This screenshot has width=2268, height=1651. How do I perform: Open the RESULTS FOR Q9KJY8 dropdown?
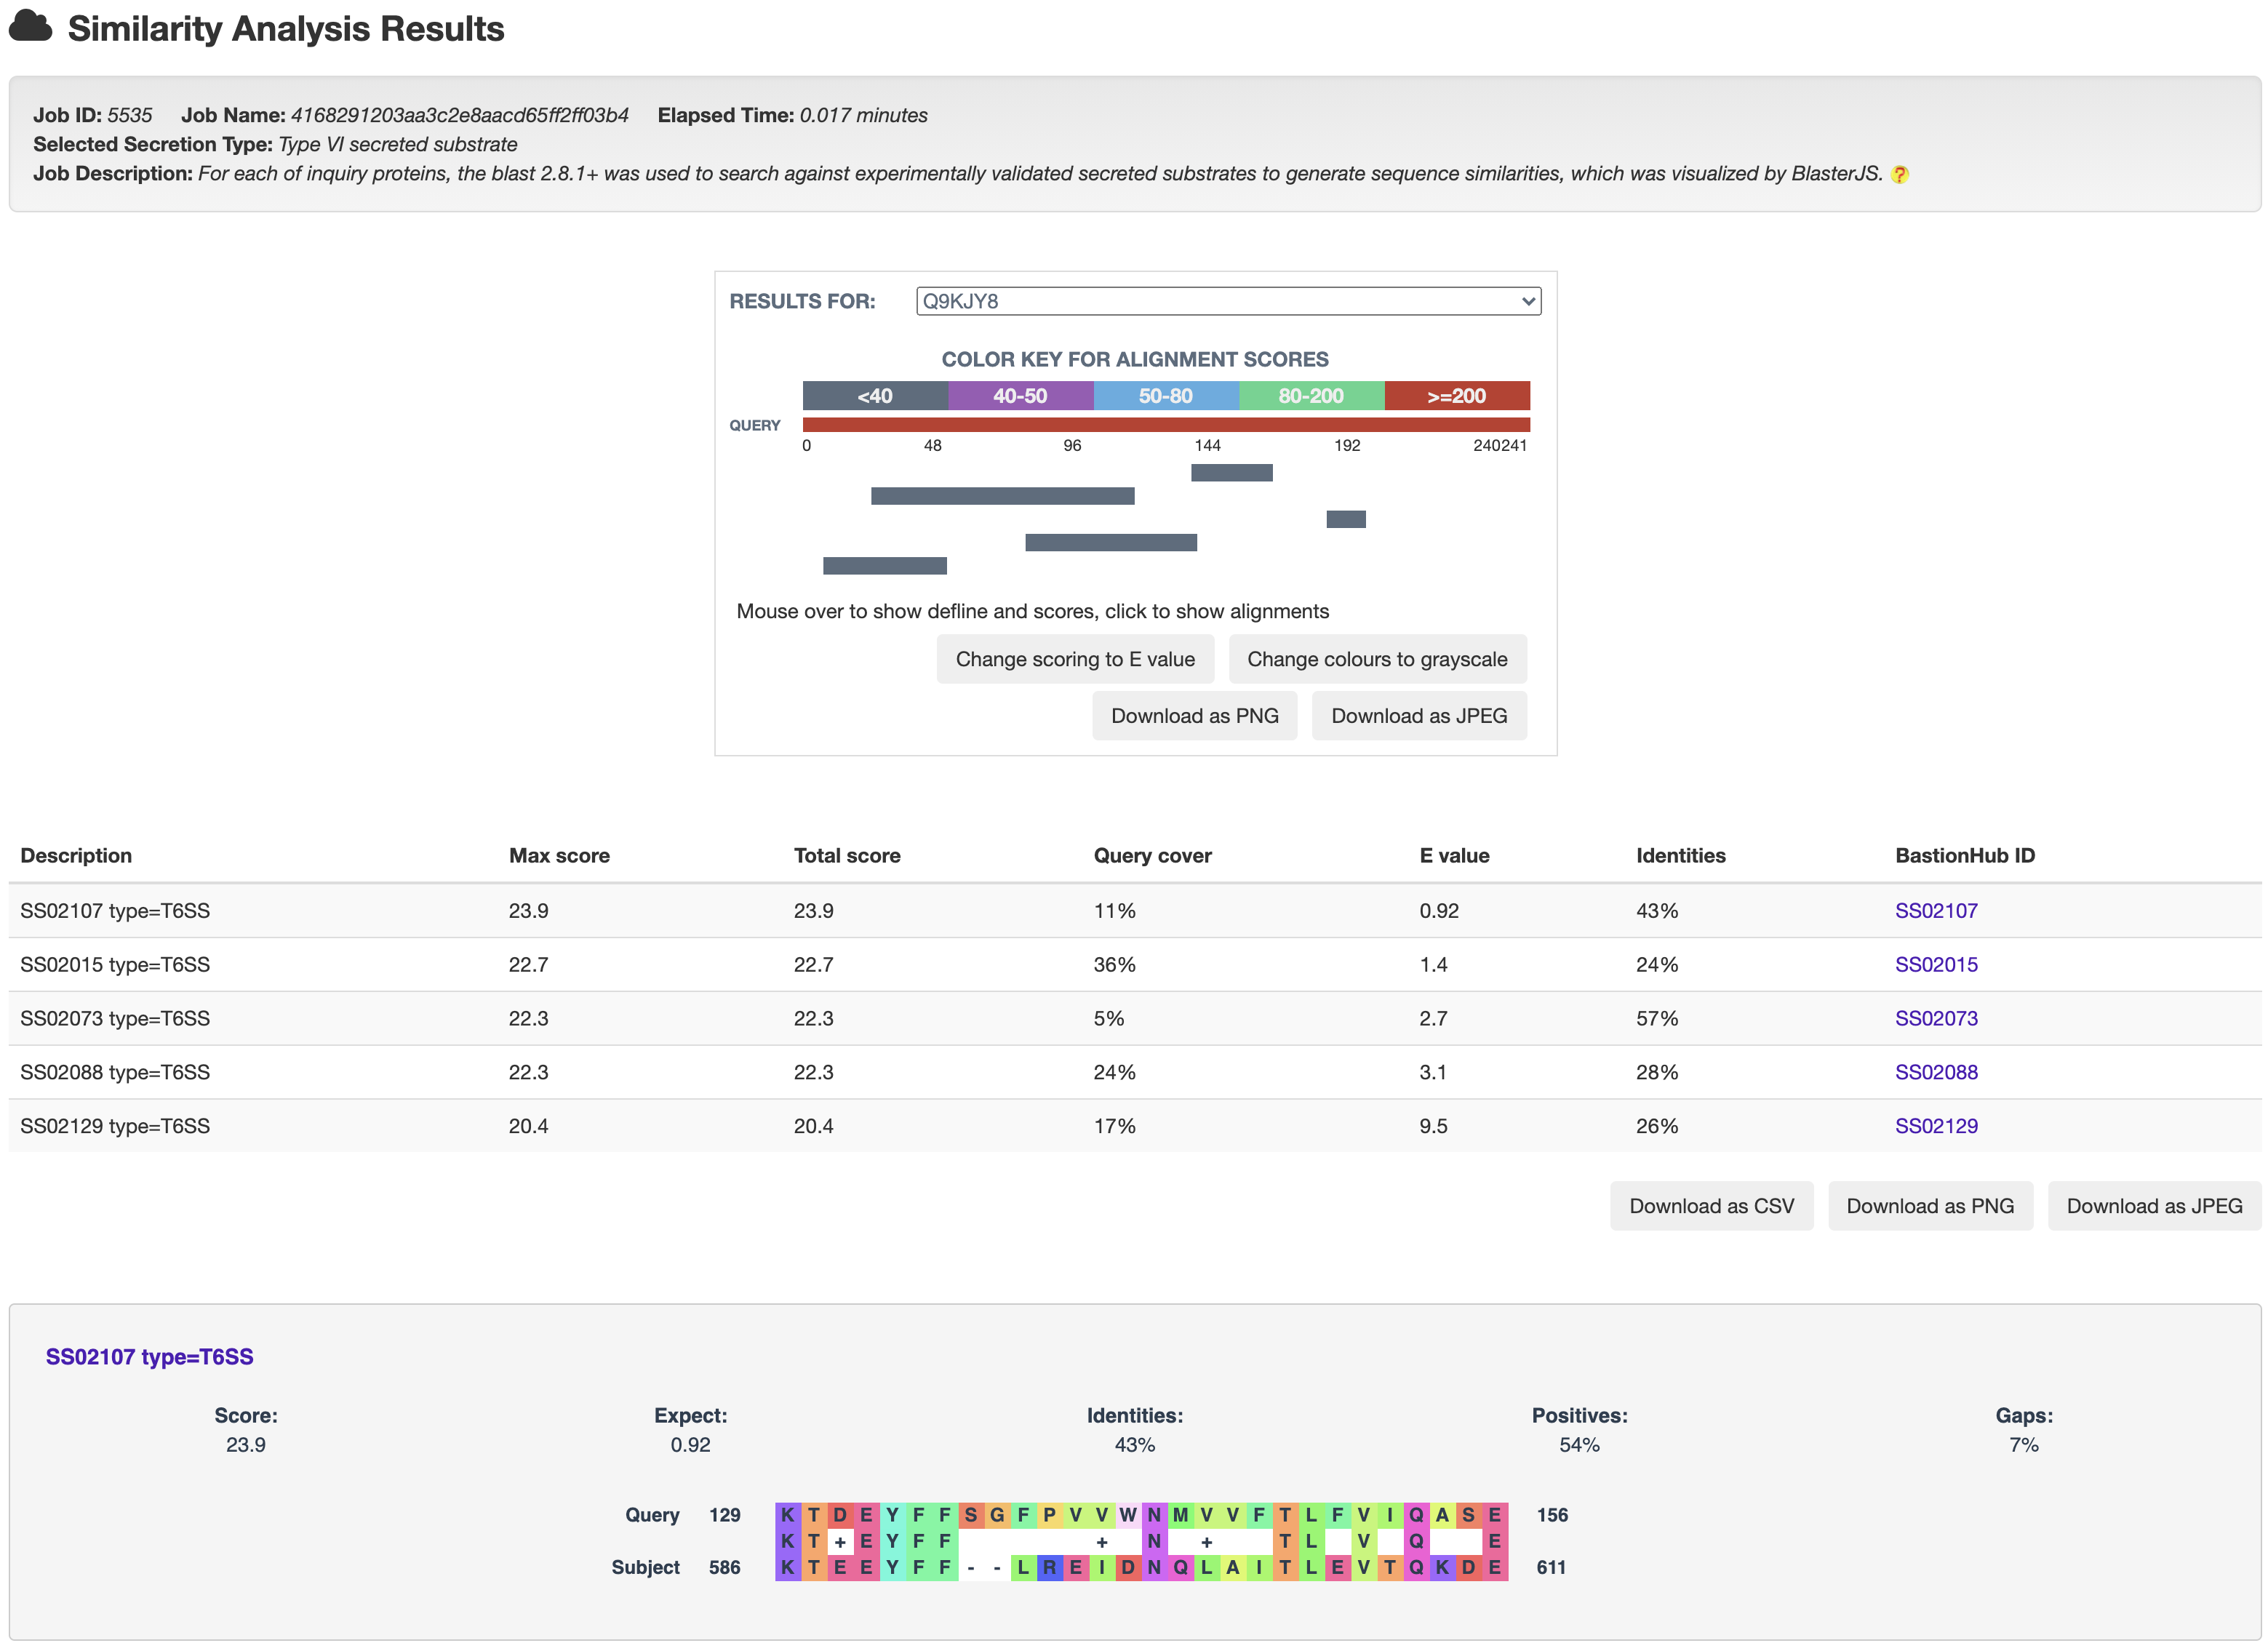click(1227, 301)
